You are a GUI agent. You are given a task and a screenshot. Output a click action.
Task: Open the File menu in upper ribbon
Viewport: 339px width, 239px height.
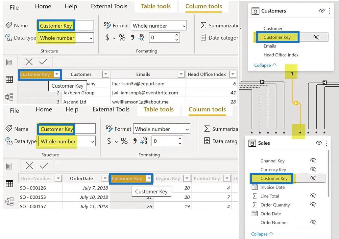coord(14,8)
